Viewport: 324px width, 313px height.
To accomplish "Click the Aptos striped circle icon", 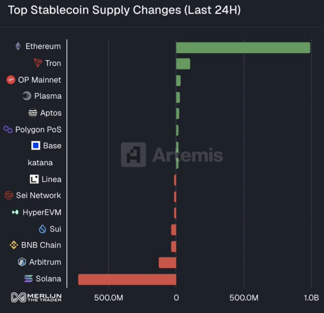I will coord(33,113).
